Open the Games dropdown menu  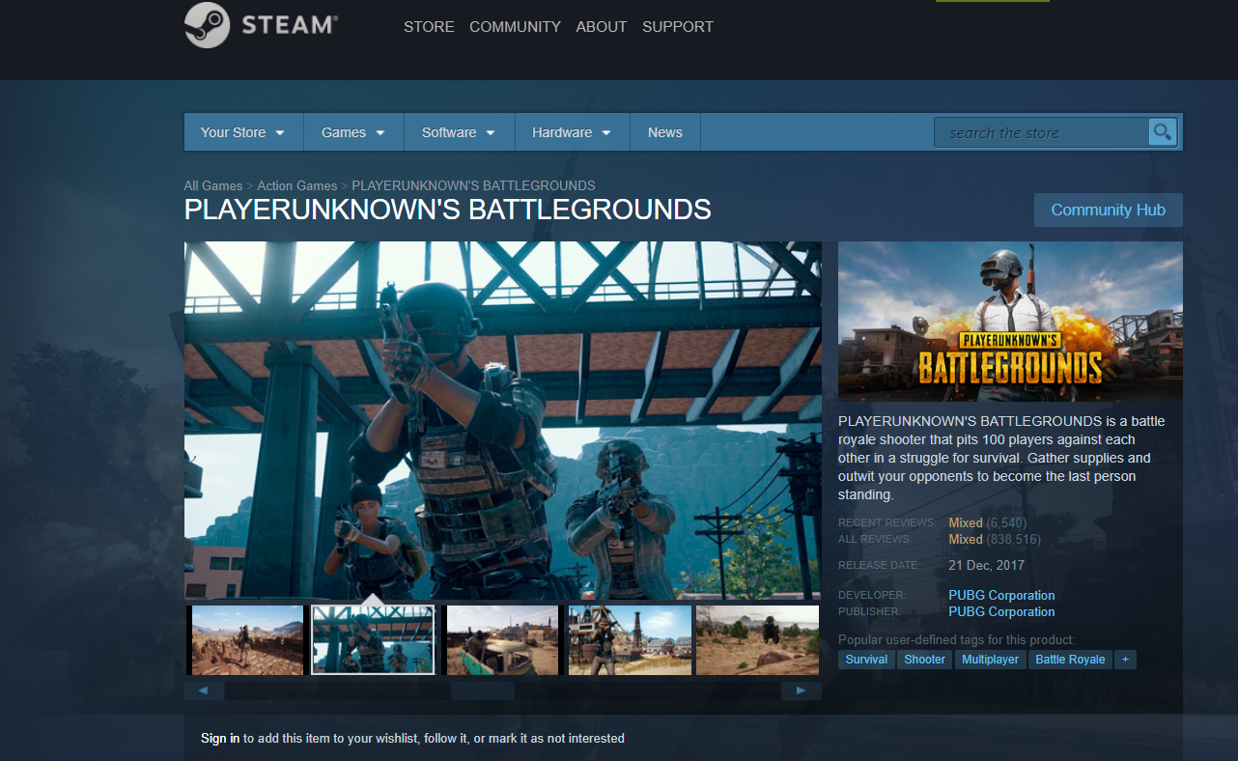(352, 132)
